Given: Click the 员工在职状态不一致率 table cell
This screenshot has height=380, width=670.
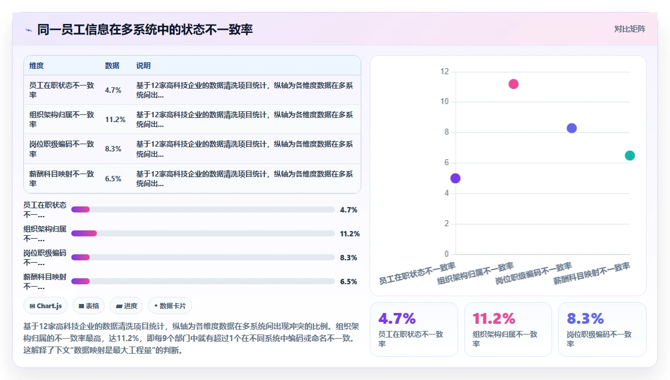Looking at the screenshot, I should [62, 90].
